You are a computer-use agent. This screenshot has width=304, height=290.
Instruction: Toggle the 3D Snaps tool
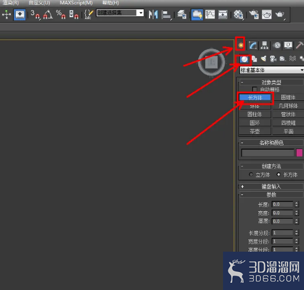click(35, 15)
